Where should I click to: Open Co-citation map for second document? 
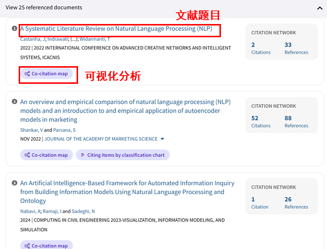click(x=47, y=155)
